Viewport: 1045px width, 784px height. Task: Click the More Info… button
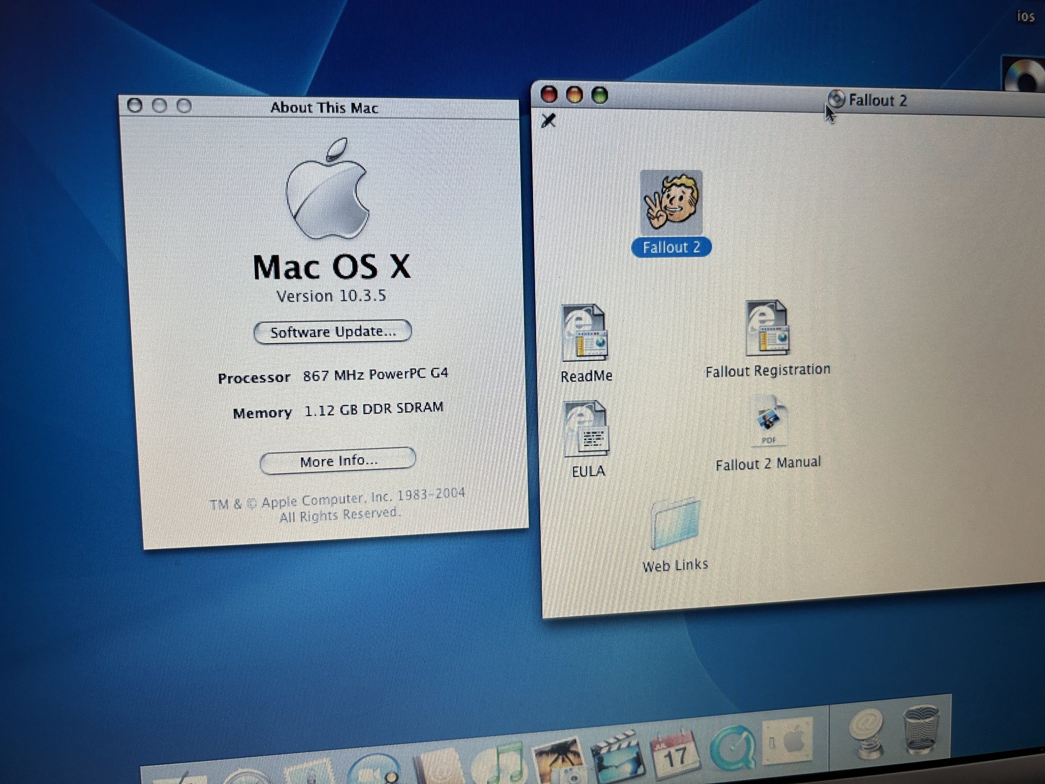(x=338, y=460)
